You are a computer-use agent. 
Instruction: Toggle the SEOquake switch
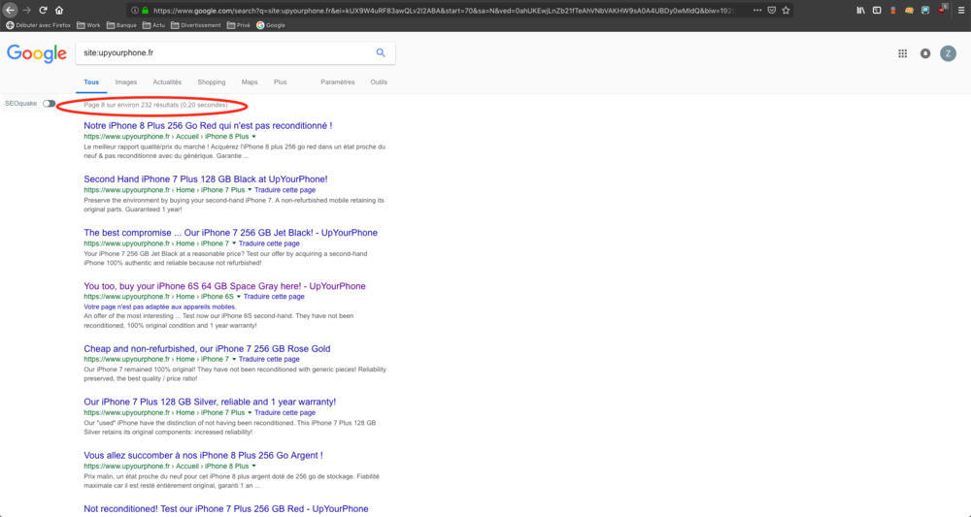(49, 103)
